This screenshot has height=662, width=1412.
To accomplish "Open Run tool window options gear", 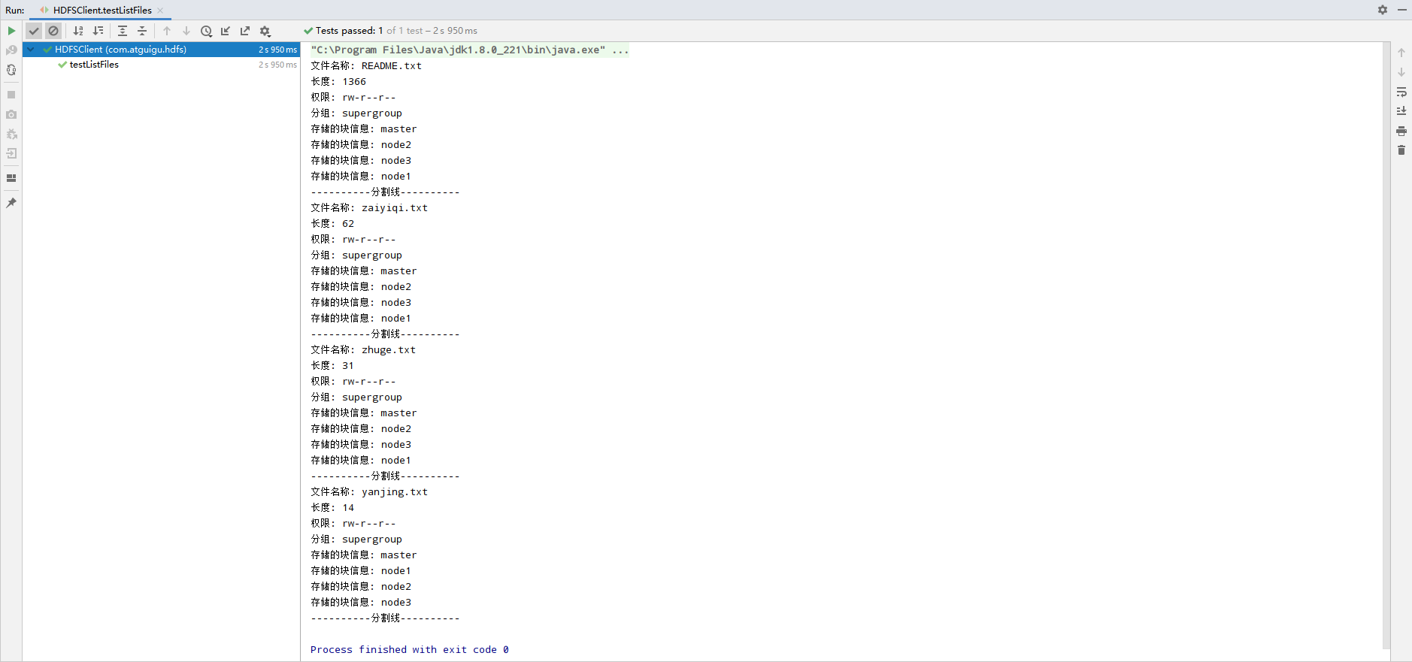I will click(1383, 10).
